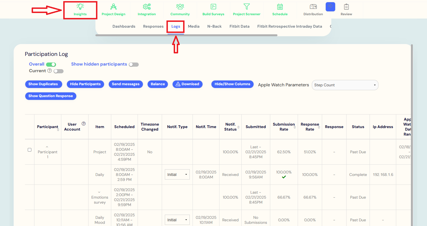Open Fitbit Retrospective Intraday Data tab

(x=290, y=26)
